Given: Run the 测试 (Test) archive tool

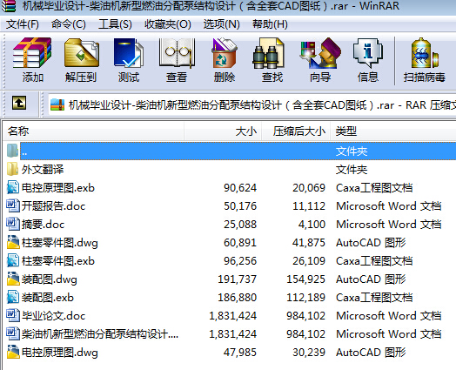Looking at the screenshot, I should [x=129, y=53].
